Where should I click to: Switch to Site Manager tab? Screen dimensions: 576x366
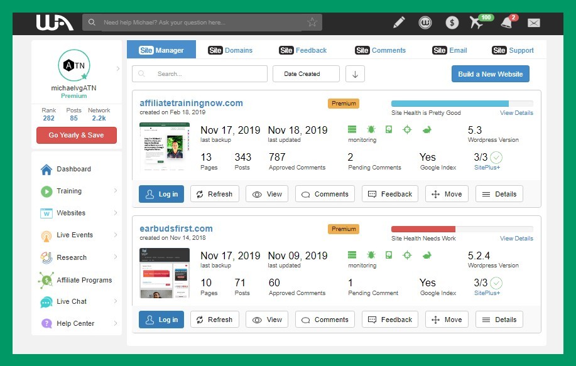(x=161, y=50)
